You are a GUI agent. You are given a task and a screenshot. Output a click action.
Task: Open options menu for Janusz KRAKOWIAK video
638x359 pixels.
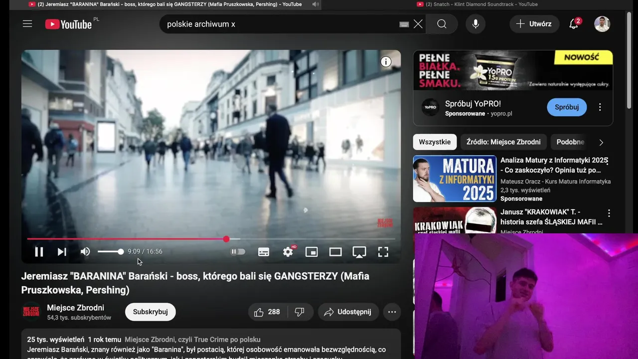609,213
